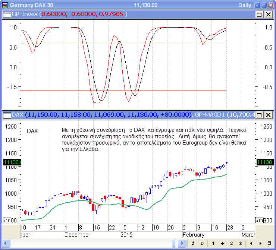Minimize the Germany DAX 30 window
Screen dimensions: 276x250
click(257, 5)
